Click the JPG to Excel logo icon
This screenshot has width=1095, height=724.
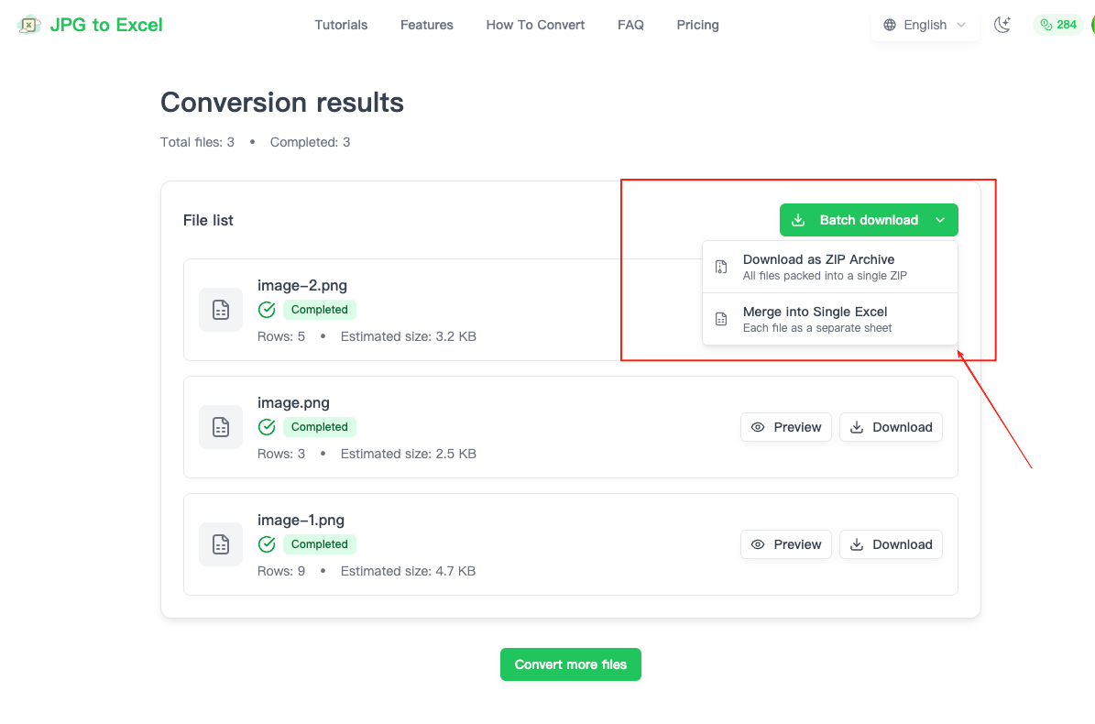29,25
